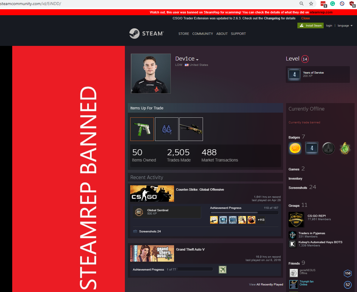This screenshot has width=357, height=292.
Task: Click the dark round CS:GO badge
Action: [x=328, y=148]
